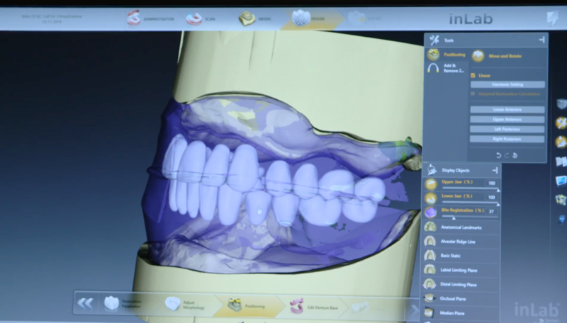
Task: Show the Distal Limiting Plane
Action: 430,284
